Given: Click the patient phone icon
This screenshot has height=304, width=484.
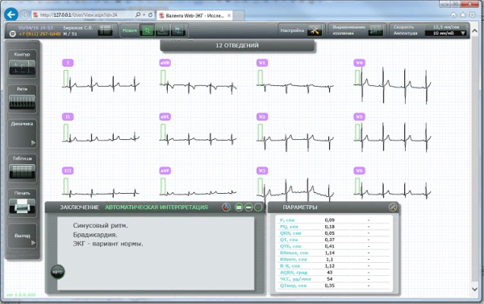Looking at the screenshot, I should (12, 34).
